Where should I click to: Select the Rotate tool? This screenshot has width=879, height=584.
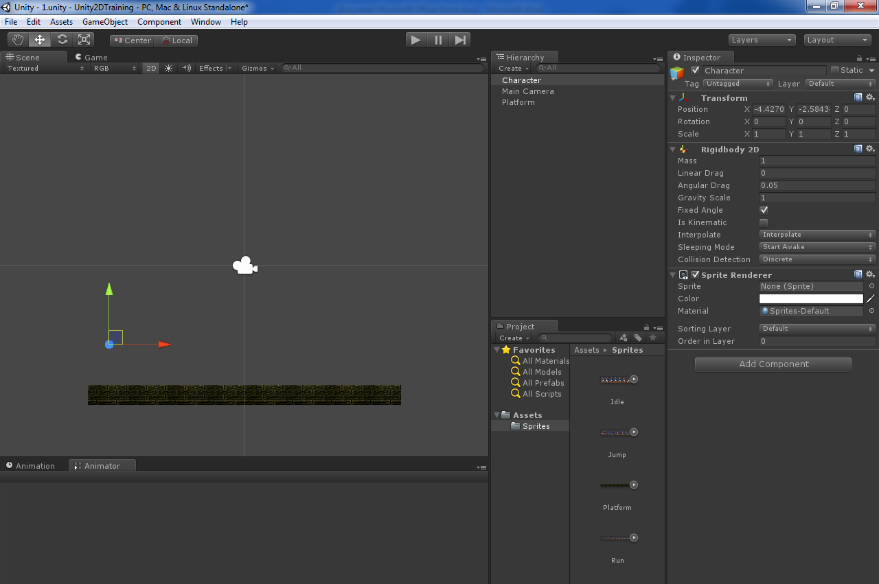(62, 40)
